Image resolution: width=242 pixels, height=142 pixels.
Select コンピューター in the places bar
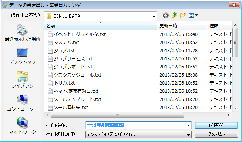[22, 103]
